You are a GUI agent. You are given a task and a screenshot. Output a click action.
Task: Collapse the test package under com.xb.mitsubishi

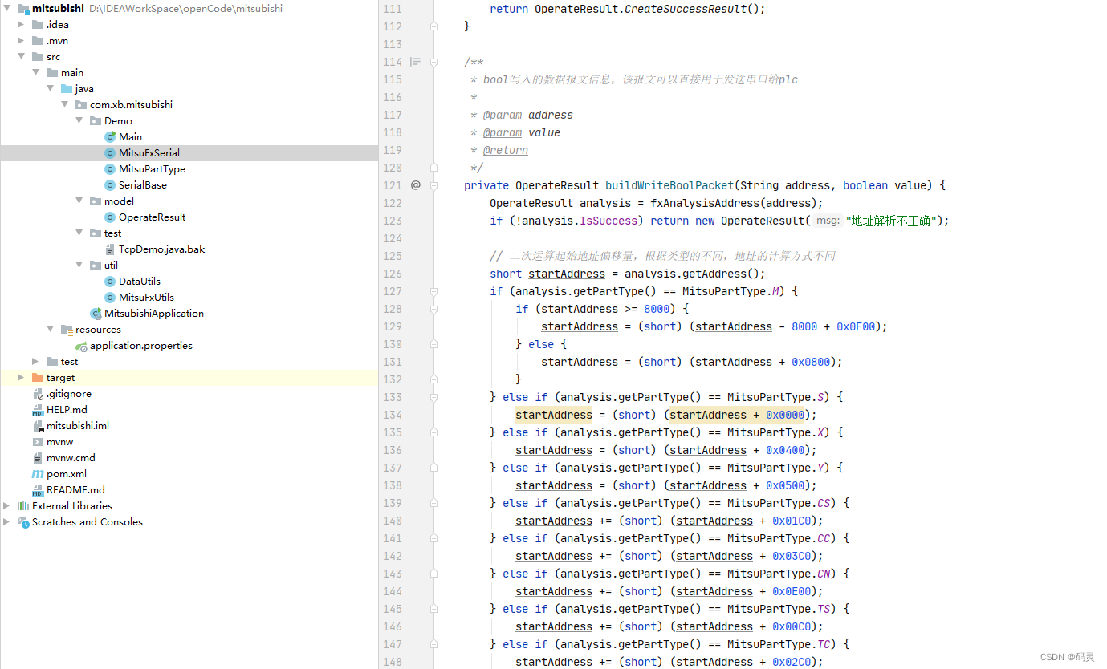coord(79,233)
